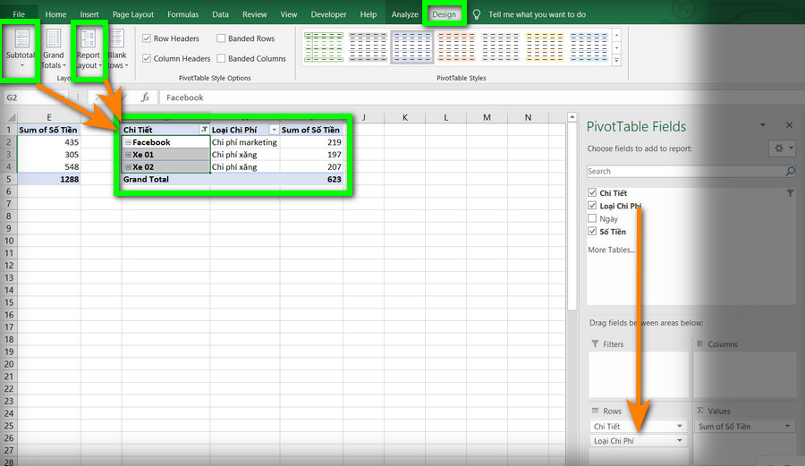Click the formula bar fx icon
The image size is (805, 466).
[145, 97]
